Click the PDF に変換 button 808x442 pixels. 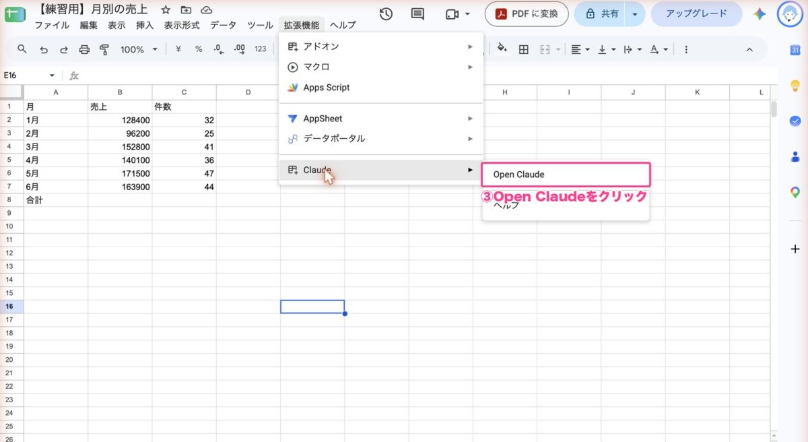coord(527,13)
